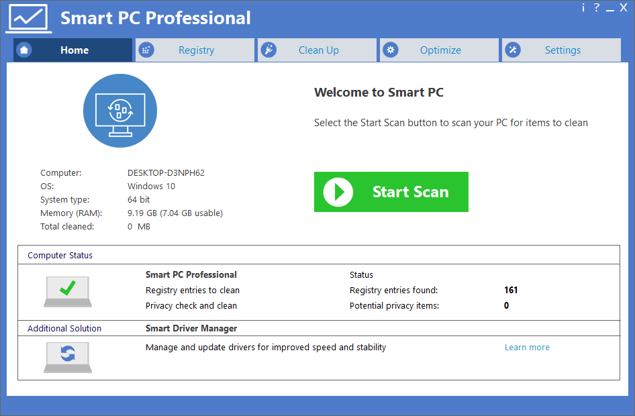635x416 pixels.
Task: Click the 'Total cleaned:' label
Action: [67, 227]
